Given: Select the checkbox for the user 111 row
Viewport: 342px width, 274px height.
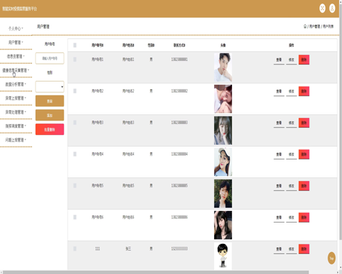Looking at the screenshot, I should click(75, 249).
